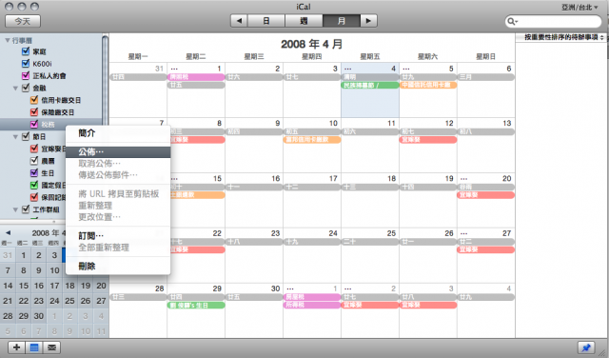This screenshot has width=609, height=358.
Task: Click 取消公佈… in the context menu
Action: click(118, 164)
